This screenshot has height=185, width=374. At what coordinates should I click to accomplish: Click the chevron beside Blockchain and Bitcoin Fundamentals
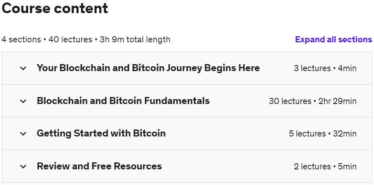(x=23, y=101)
